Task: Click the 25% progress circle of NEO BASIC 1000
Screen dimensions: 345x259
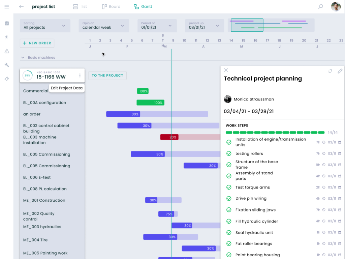Action: [27, 76]
